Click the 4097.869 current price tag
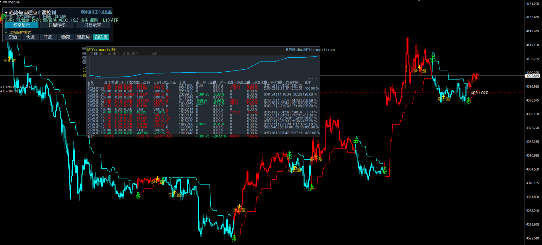Image resolution: width=542 pixels, height=245 pixels. 533,75
